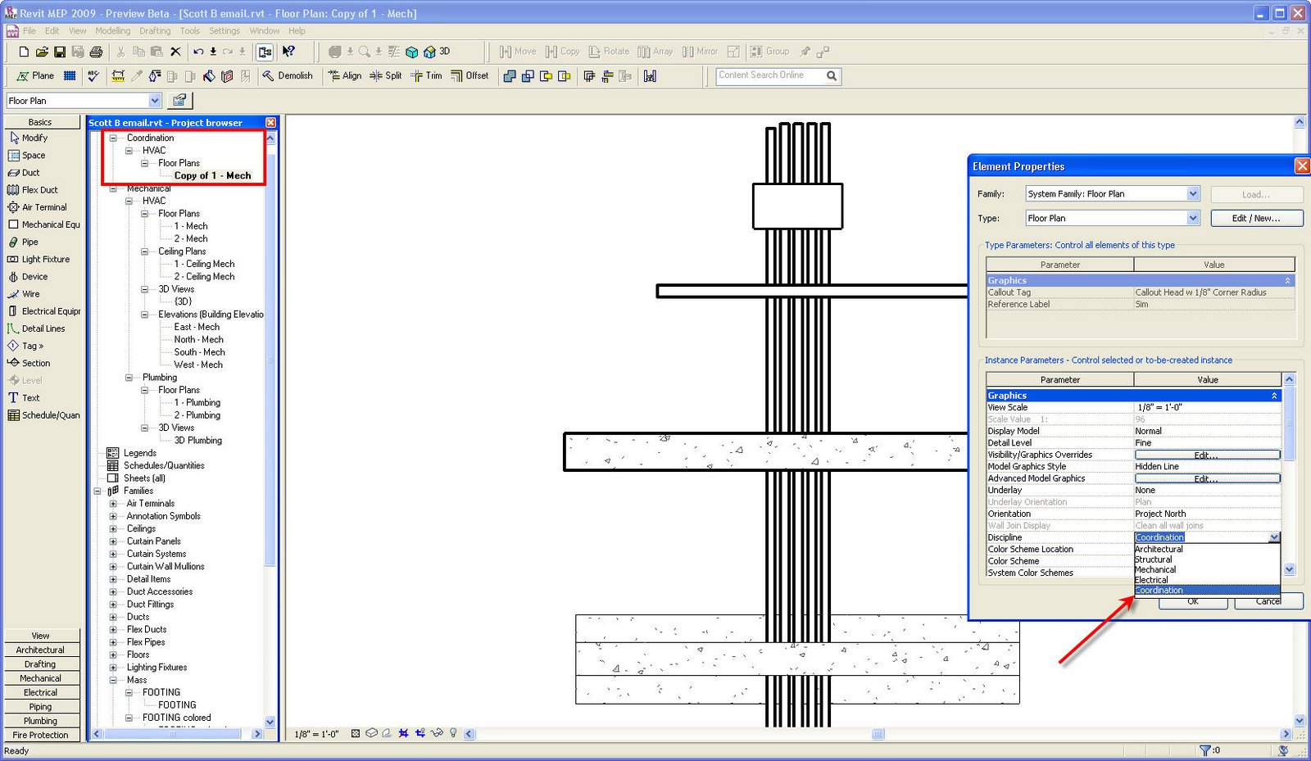This screenshot has width=1311, height=761.
Task: Click the Demolish hammer tool
Action: (x=287, y=75)
